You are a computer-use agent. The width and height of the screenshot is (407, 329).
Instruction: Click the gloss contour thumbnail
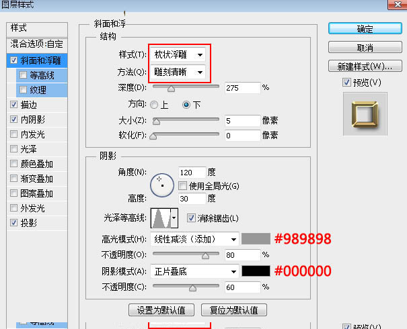pos(161,218)
